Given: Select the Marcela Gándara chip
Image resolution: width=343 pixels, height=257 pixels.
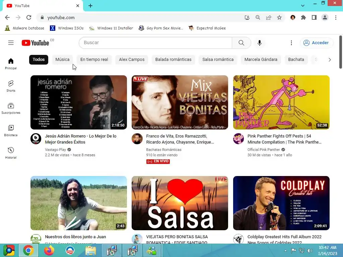Looking at the screenshot, I should 261,60.
